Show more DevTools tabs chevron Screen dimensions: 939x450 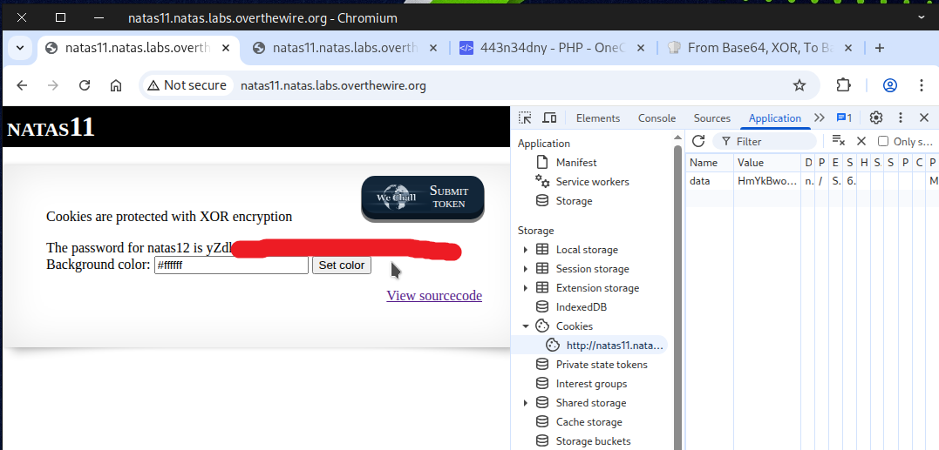pos(819,118)
